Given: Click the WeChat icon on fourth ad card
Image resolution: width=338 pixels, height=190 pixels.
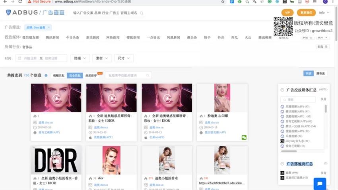Looking at the screenshot, I should point(244,137).
